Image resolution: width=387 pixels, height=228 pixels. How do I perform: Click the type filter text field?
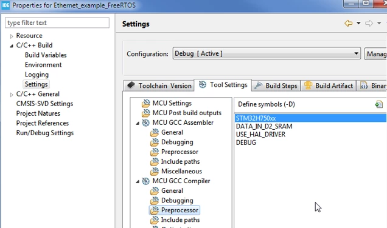click(57, 22)
